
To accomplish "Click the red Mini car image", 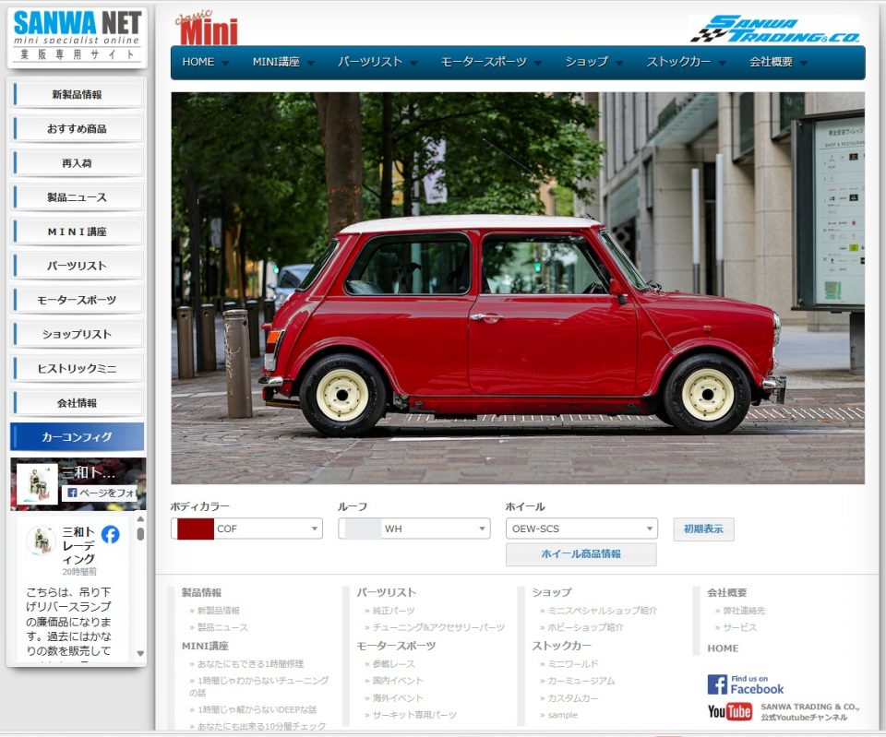I will point(518,288).
